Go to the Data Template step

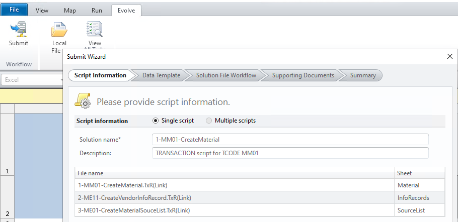161,75
